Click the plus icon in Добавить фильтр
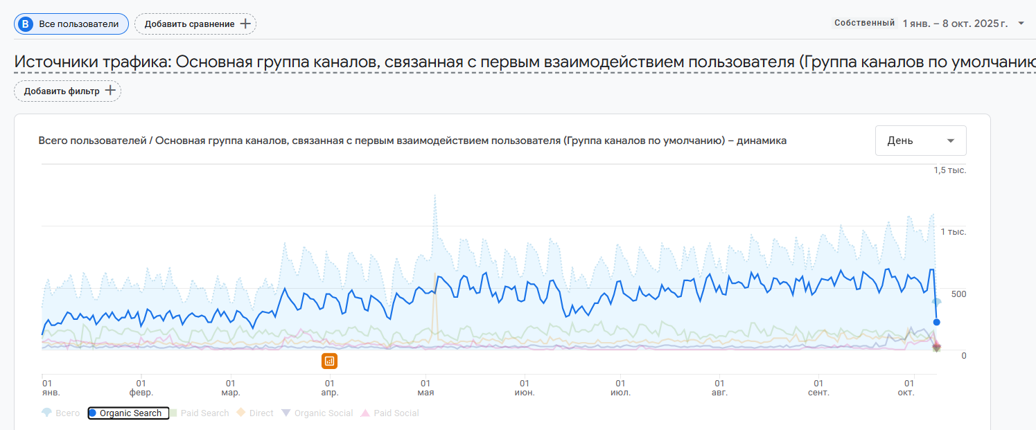This screenshot has width=1036, height=430. point(109,91)
